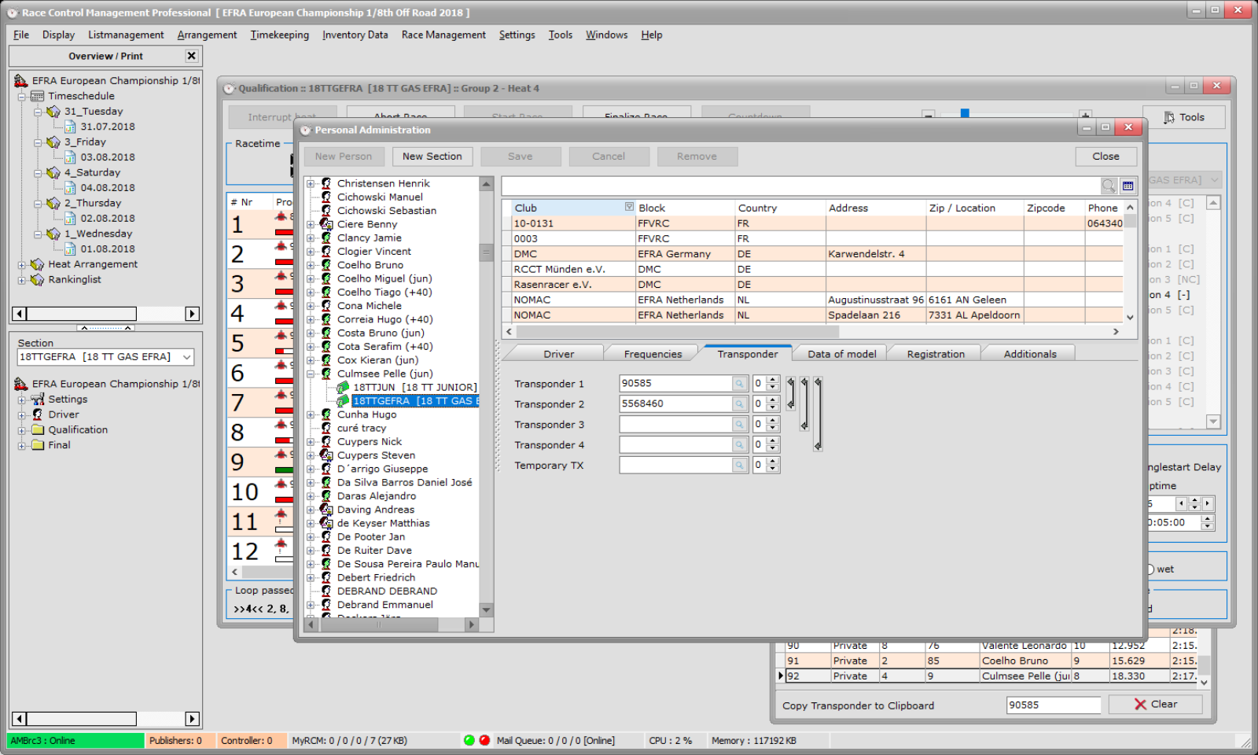Close the Personal Administration dialog via Close button
Viewport: 1258px width, 755px height.
1105,156
